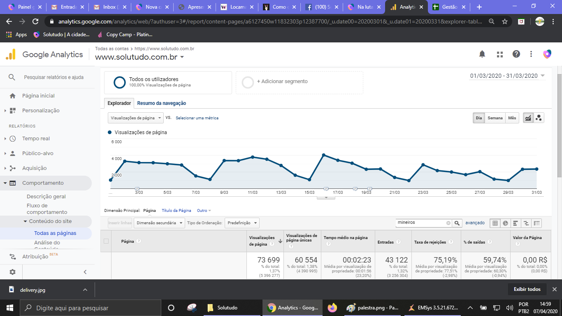Tick the select-all checkbox in table header
Image resolution: width=562 pixels, height=316 pixels.
coord(106,241)
